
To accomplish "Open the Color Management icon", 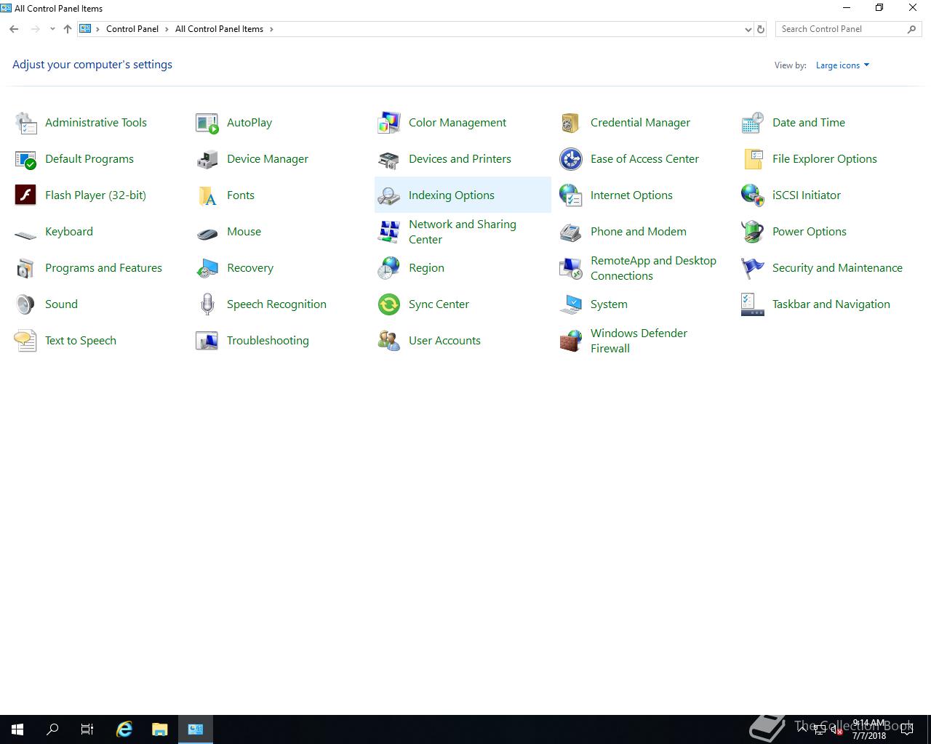I will click(389, 123).
